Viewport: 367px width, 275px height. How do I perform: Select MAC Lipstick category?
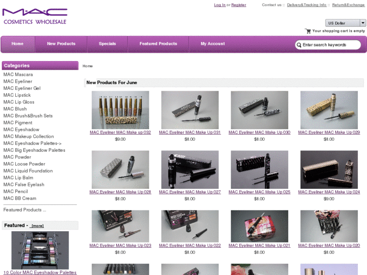click(x=17, y=95)
